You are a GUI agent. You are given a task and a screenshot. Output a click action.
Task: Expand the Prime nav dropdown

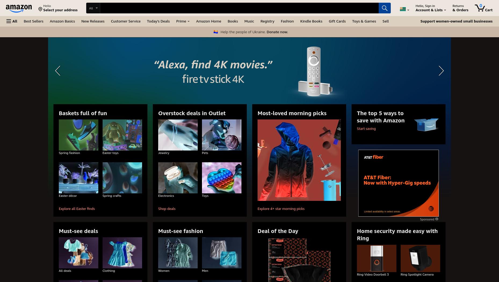pos(183,21)
